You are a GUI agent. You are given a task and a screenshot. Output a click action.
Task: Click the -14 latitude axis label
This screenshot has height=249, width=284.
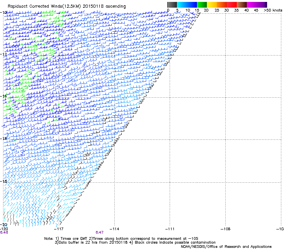pos(3,96)
